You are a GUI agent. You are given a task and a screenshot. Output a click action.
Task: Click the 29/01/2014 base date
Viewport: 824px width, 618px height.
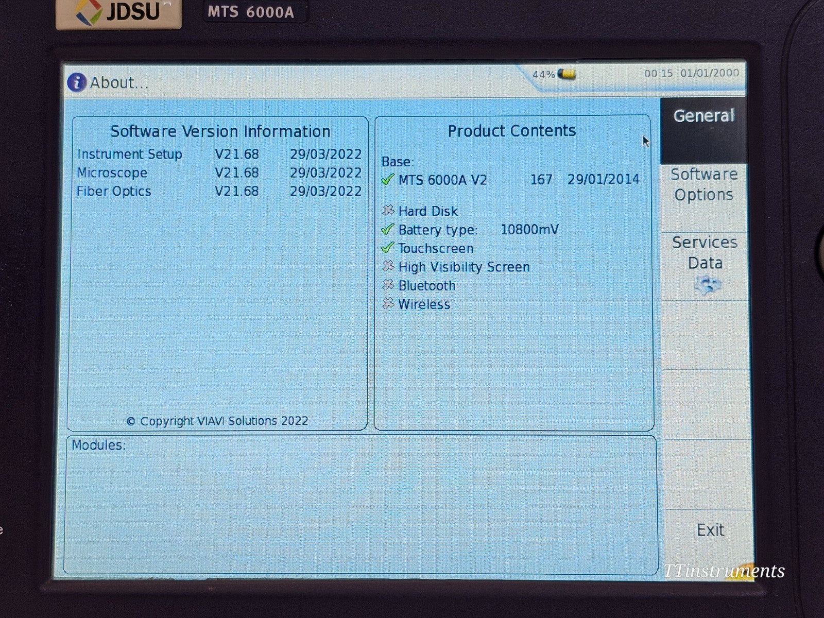(604, 179)
